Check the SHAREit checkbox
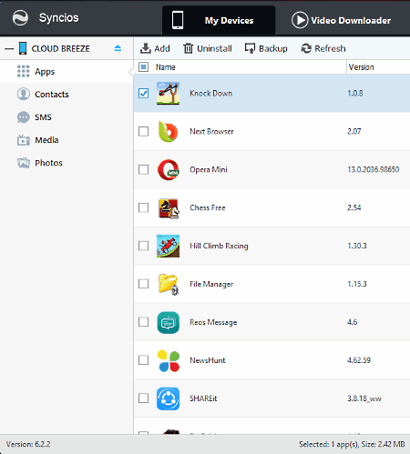Viewport: 410px width, 454px height. coord(143,399)
